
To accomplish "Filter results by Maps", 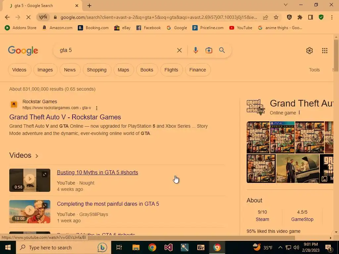I will [x=123, y=70].
